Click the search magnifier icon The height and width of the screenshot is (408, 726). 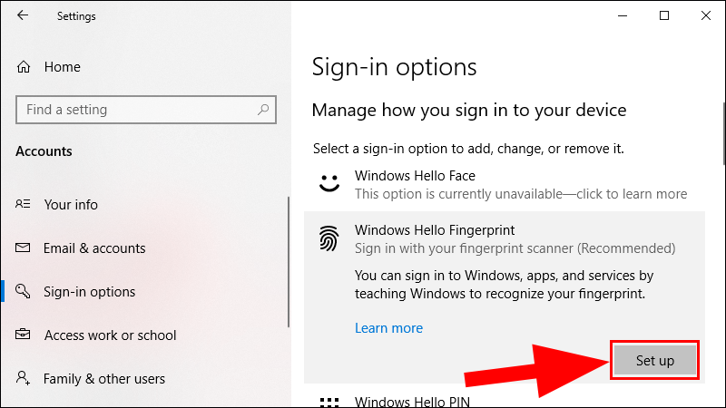[x=264, y=110]
